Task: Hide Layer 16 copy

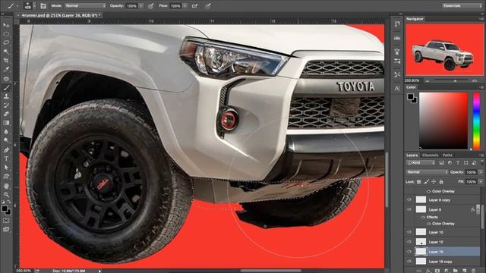Action: tap(409, 262)
